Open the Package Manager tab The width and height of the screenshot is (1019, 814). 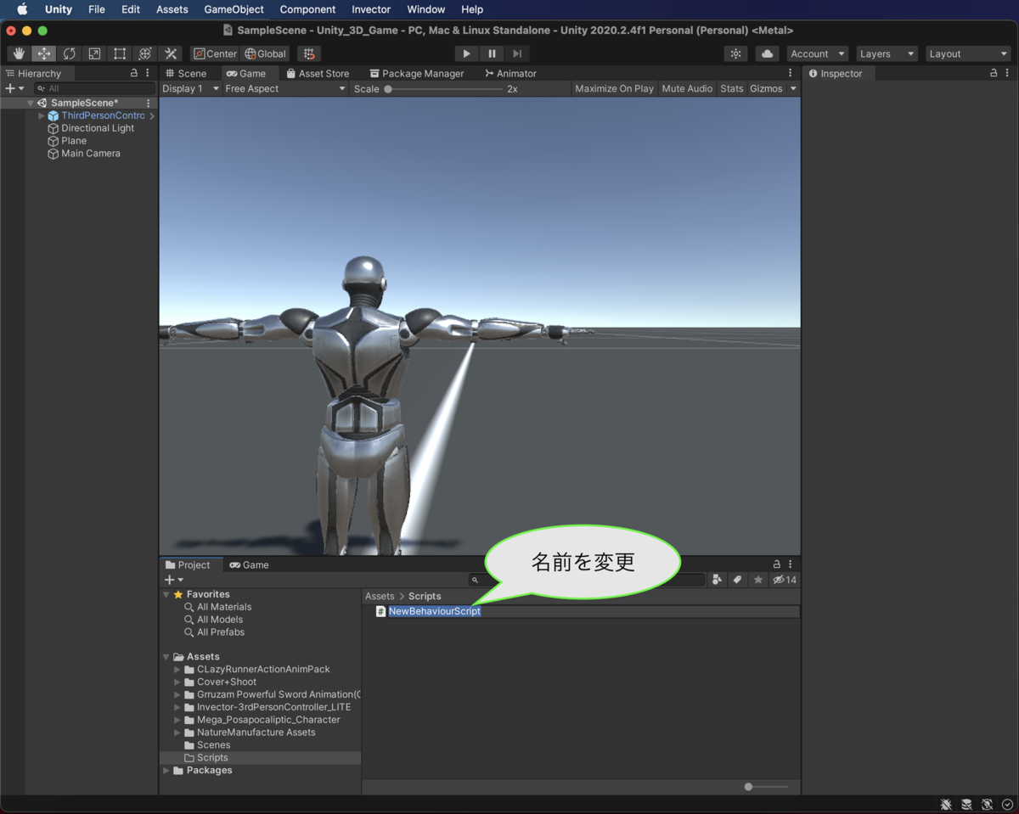point(417,73)
